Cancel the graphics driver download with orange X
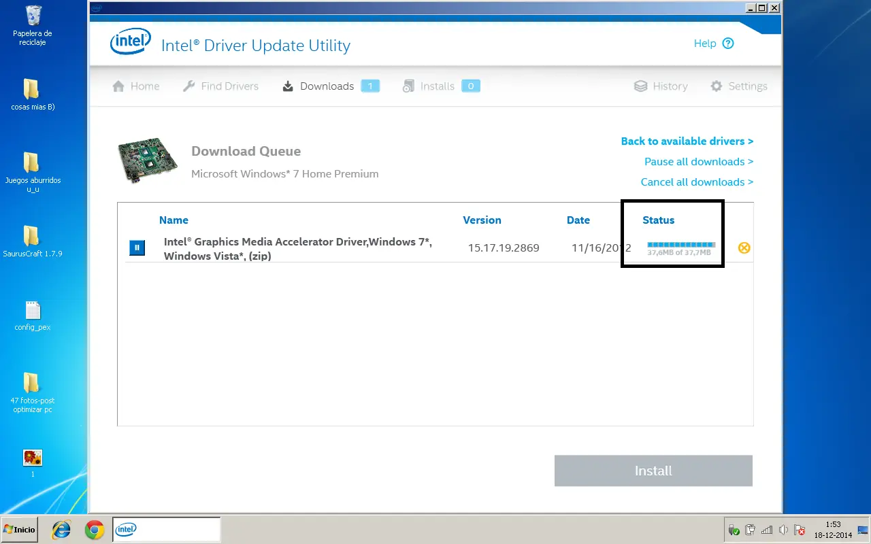The width and height of the screenshot is (871, 544). tap(744, 248)
